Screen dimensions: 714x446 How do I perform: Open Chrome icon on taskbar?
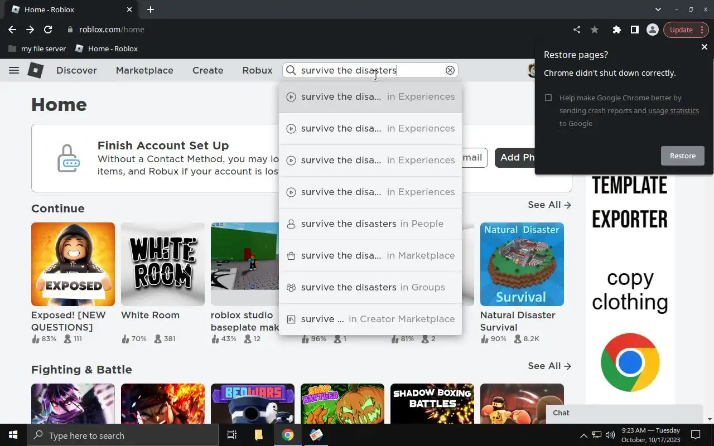(287, 435)
